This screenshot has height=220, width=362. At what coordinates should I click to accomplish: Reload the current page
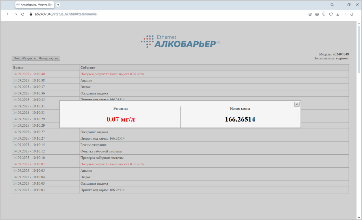(x=23, y=14)
